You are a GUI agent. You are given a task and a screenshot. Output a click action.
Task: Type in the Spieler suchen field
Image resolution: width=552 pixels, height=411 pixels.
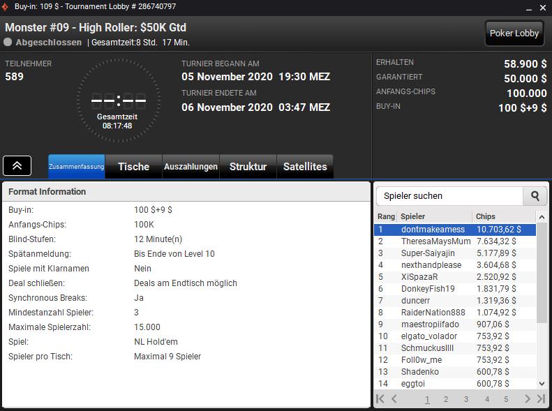click(450, 196)
